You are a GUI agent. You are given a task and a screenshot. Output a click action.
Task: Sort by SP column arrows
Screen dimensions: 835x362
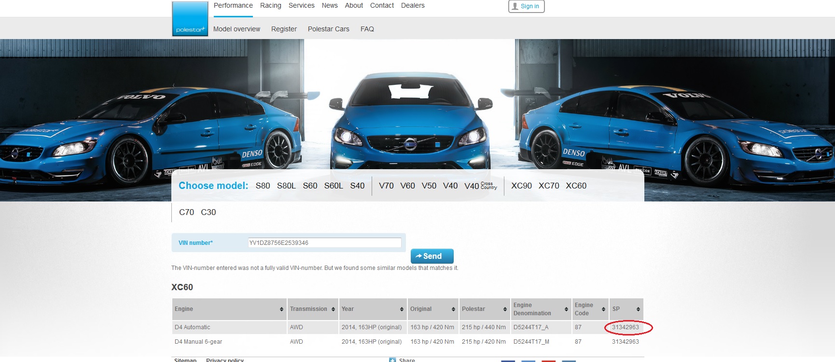pos(638,309)
